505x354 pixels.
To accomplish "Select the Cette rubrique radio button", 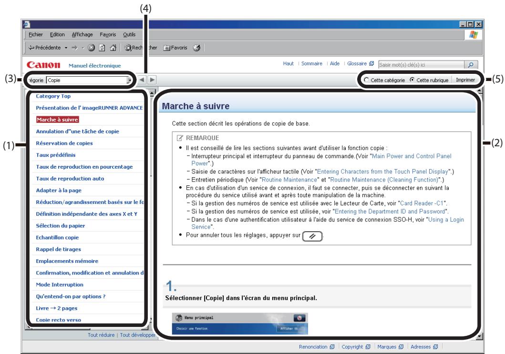I will click(x=412, y=81).
